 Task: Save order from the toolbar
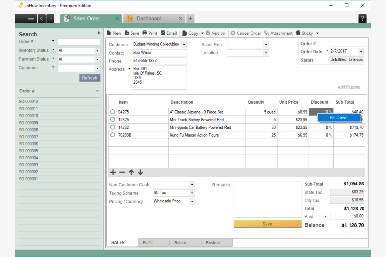132,33
